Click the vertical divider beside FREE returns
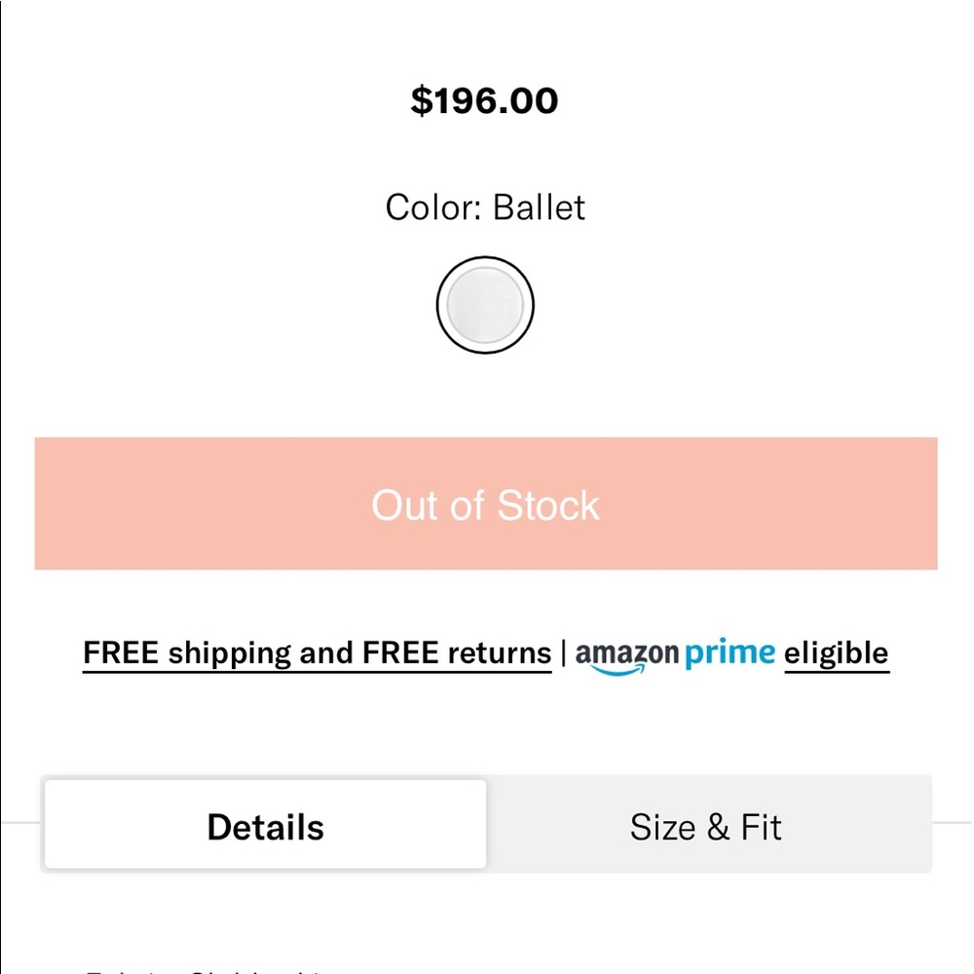The height and width of the screenshot is (974, 974). [x=563, y=654]
